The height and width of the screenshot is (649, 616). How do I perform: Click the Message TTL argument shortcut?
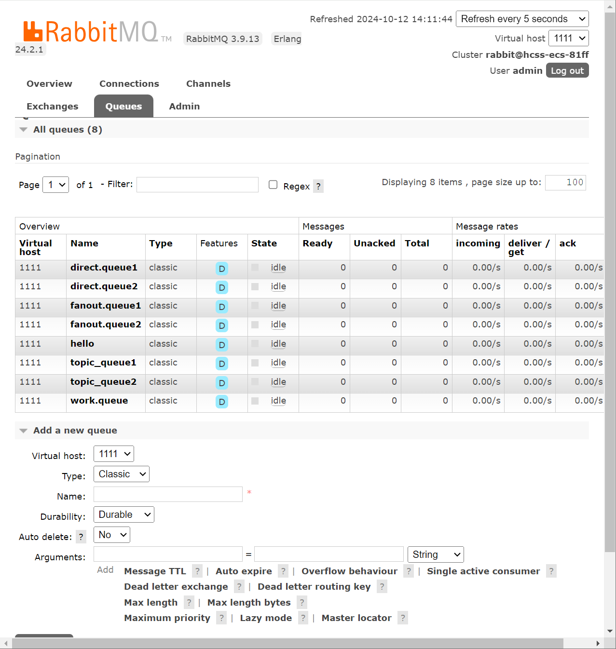(x=155, y=571)
